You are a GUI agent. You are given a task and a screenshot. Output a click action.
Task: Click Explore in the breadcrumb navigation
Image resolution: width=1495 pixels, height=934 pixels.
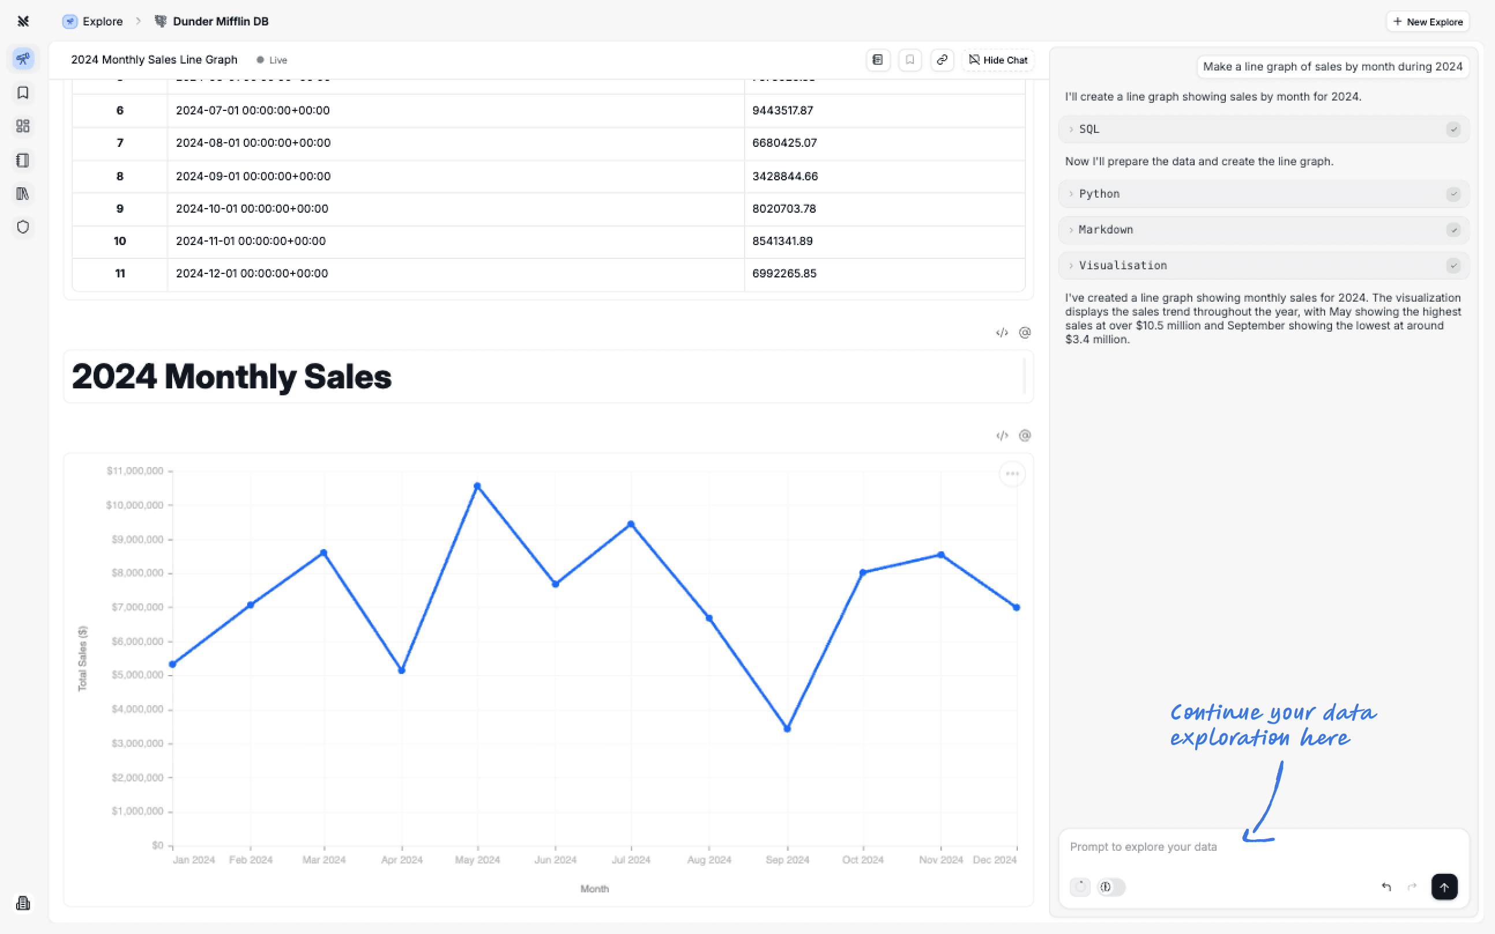(102, 21)
